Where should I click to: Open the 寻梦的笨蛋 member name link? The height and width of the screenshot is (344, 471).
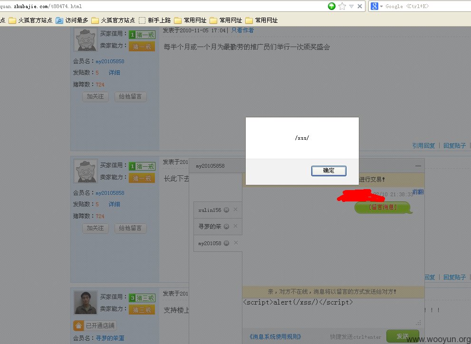(110, 338)
